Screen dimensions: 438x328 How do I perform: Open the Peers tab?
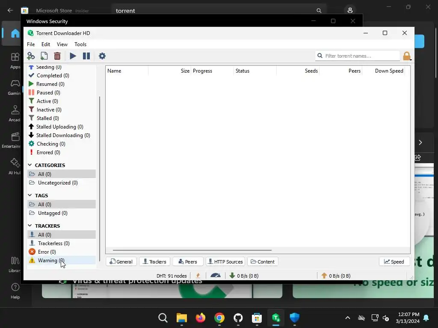(188, 262)
